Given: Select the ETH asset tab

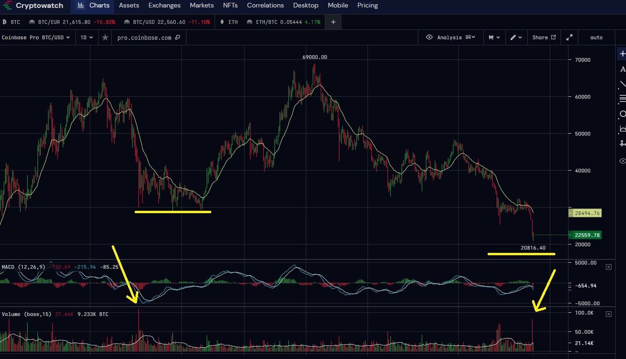Looking at the screenshot, I should point(230,22).
